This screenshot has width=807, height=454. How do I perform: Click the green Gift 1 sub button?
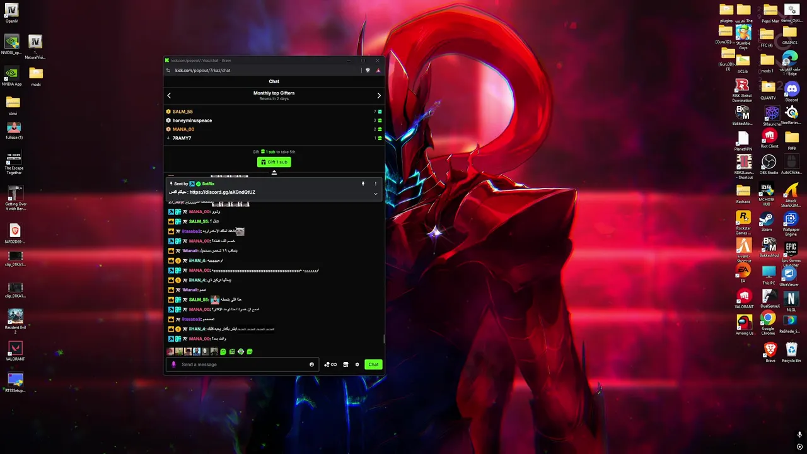point(274,162)
